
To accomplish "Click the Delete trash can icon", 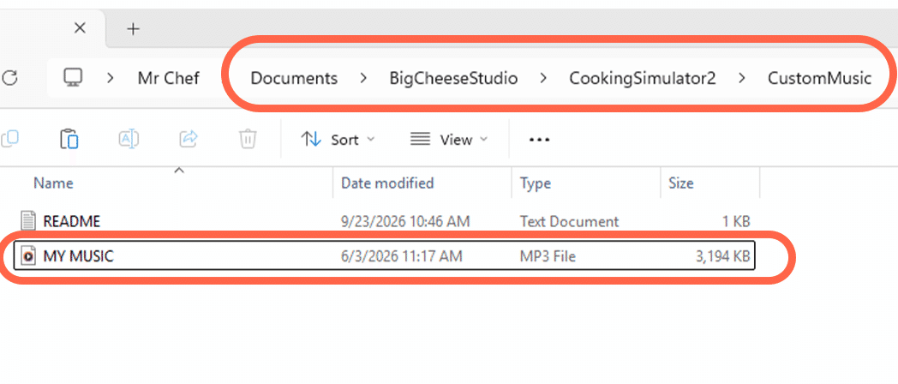I will click(248, 139).
